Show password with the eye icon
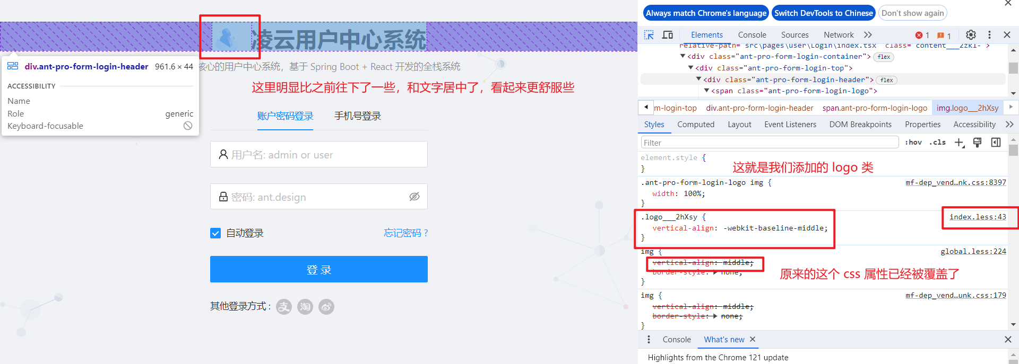Screen dimensions: 1019x364 click(414, 197)
